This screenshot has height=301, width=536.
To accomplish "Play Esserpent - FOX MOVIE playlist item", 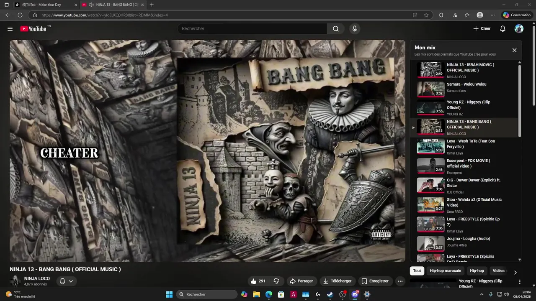I will 465,166.
